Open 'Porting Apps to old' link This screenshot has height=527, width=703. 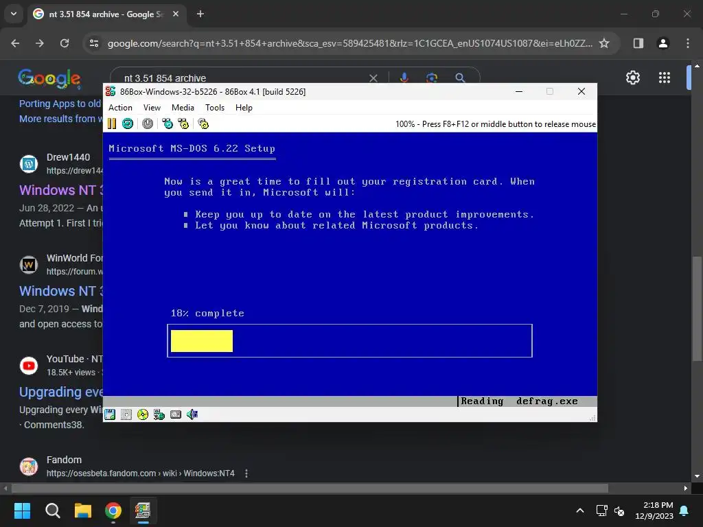pos(60,104)
